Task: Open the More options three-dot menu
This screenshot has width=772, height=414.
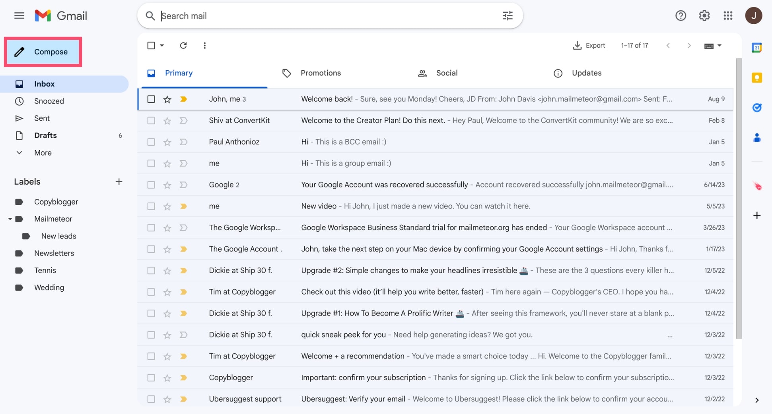Action: [204, 46]
